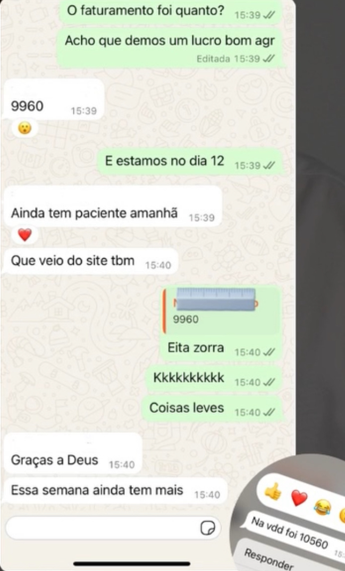Tap the ruler emoji in quoted reply
345x571 pixels.
coord(216,299)
